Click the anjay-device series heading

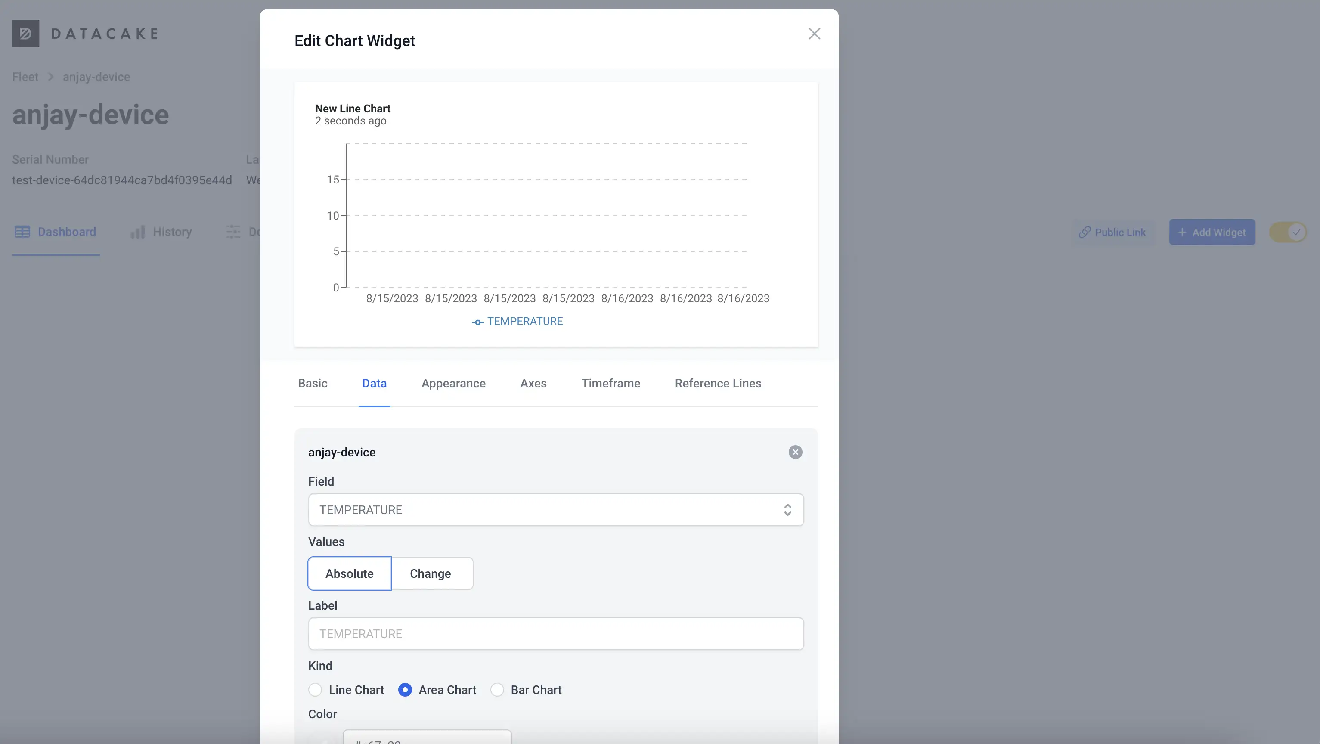click(342, 453)
